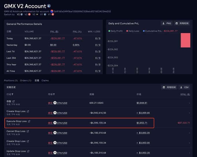Screen dimensions: 197x157
Task: Click the All Time volume $26,360,621.37
Action: coord(33,71)
